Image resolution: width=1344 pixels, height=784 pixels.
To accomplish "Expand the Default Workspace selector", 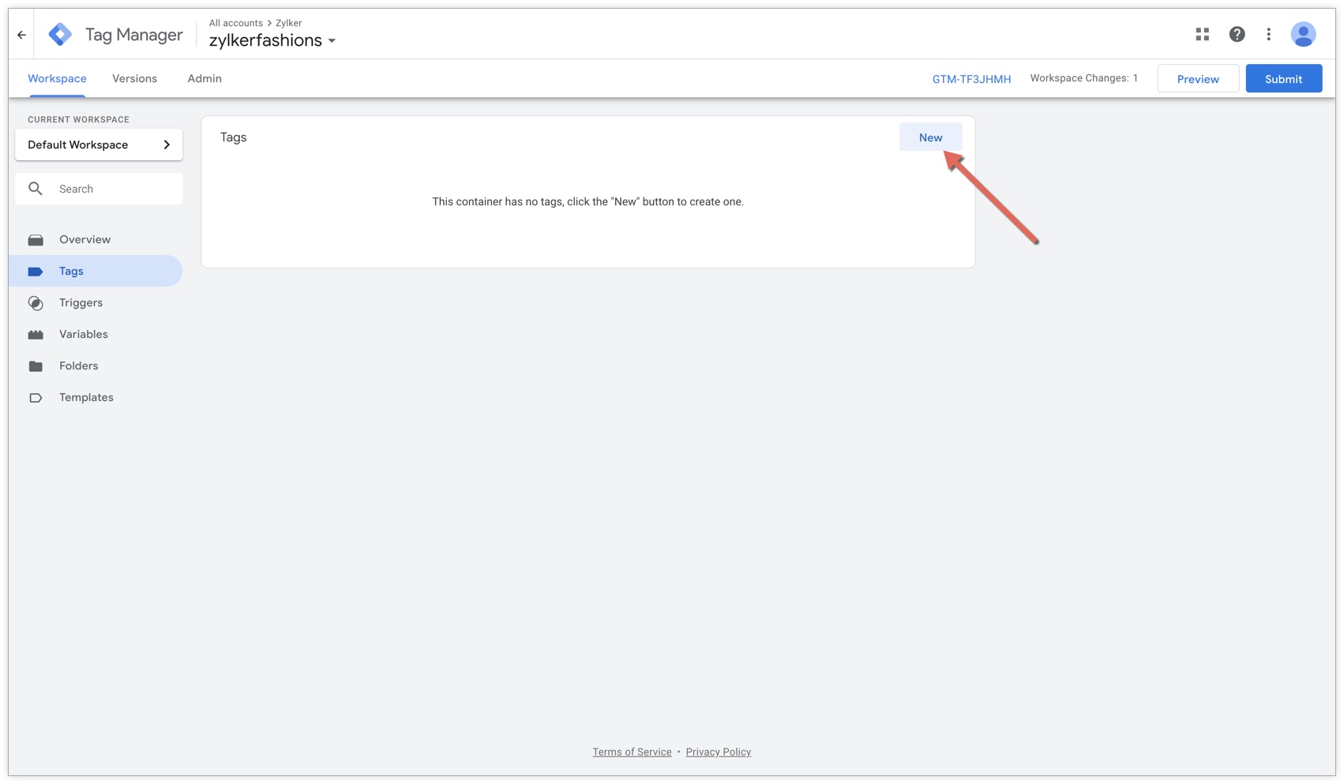I will [x=99, y=144].
